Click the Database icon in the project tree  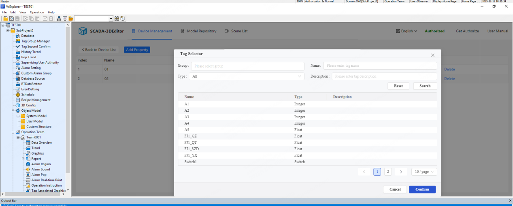(x=18, y=36)
